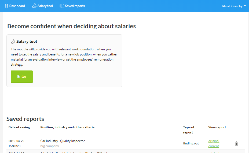Screen dimensions: 249x153
Task: Click the Salary tool card icon
Action: (13, 42)
